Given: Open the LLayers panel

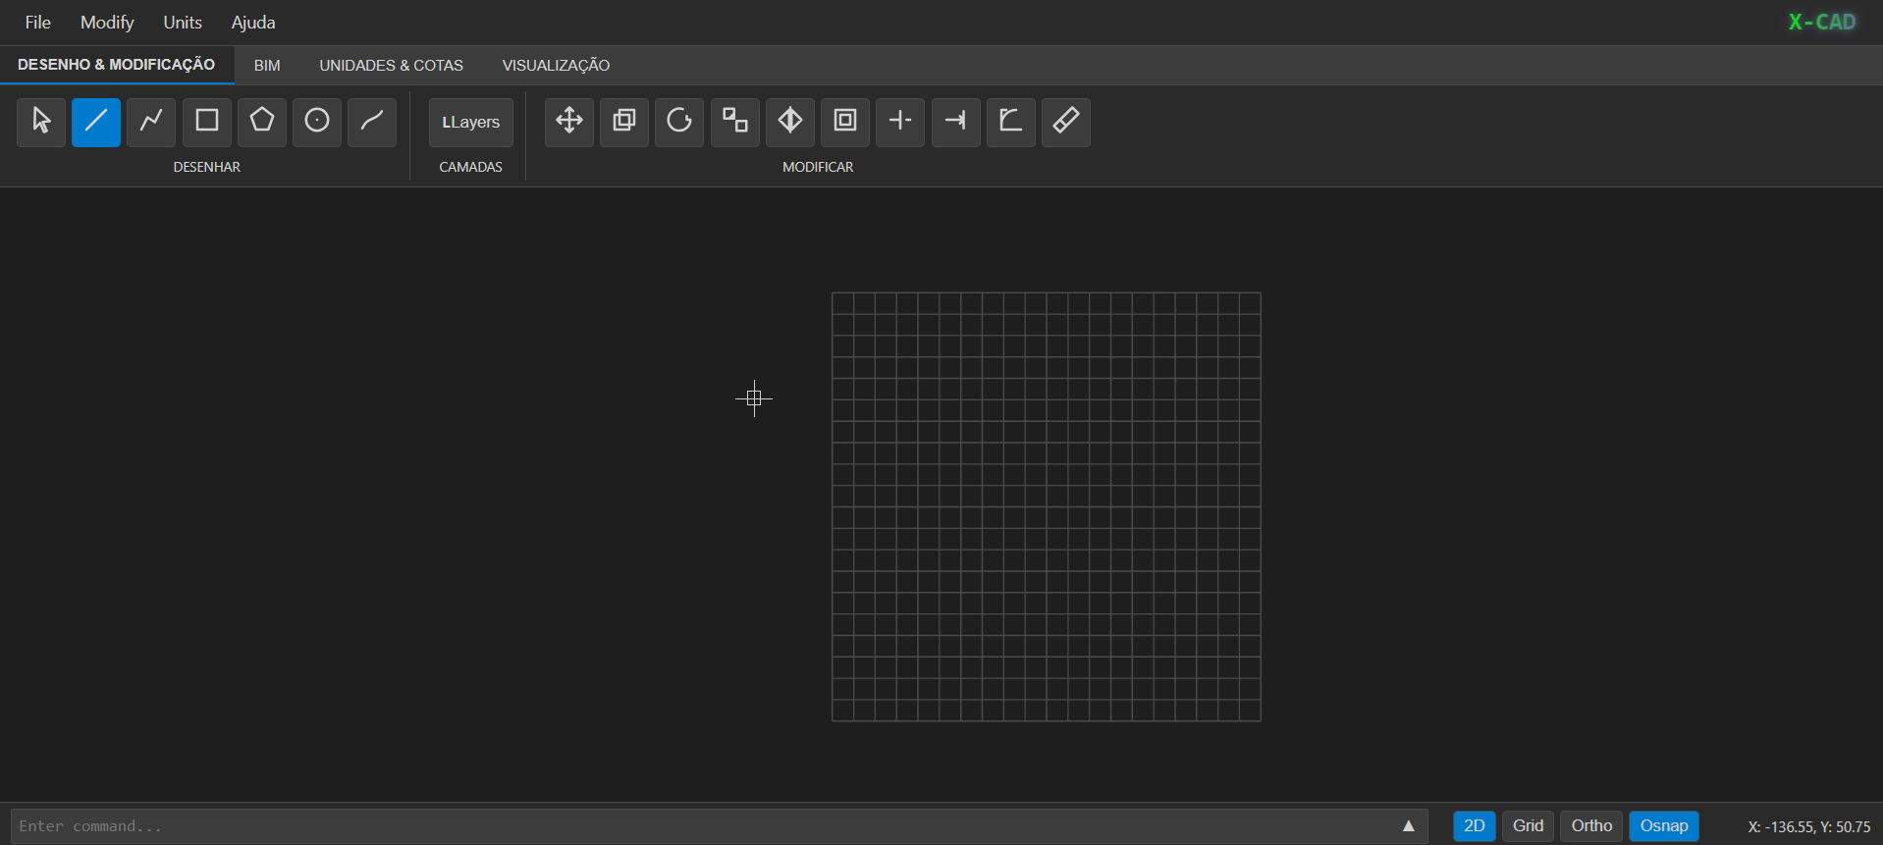Looking at the screenshot, I should pos(471,122).
